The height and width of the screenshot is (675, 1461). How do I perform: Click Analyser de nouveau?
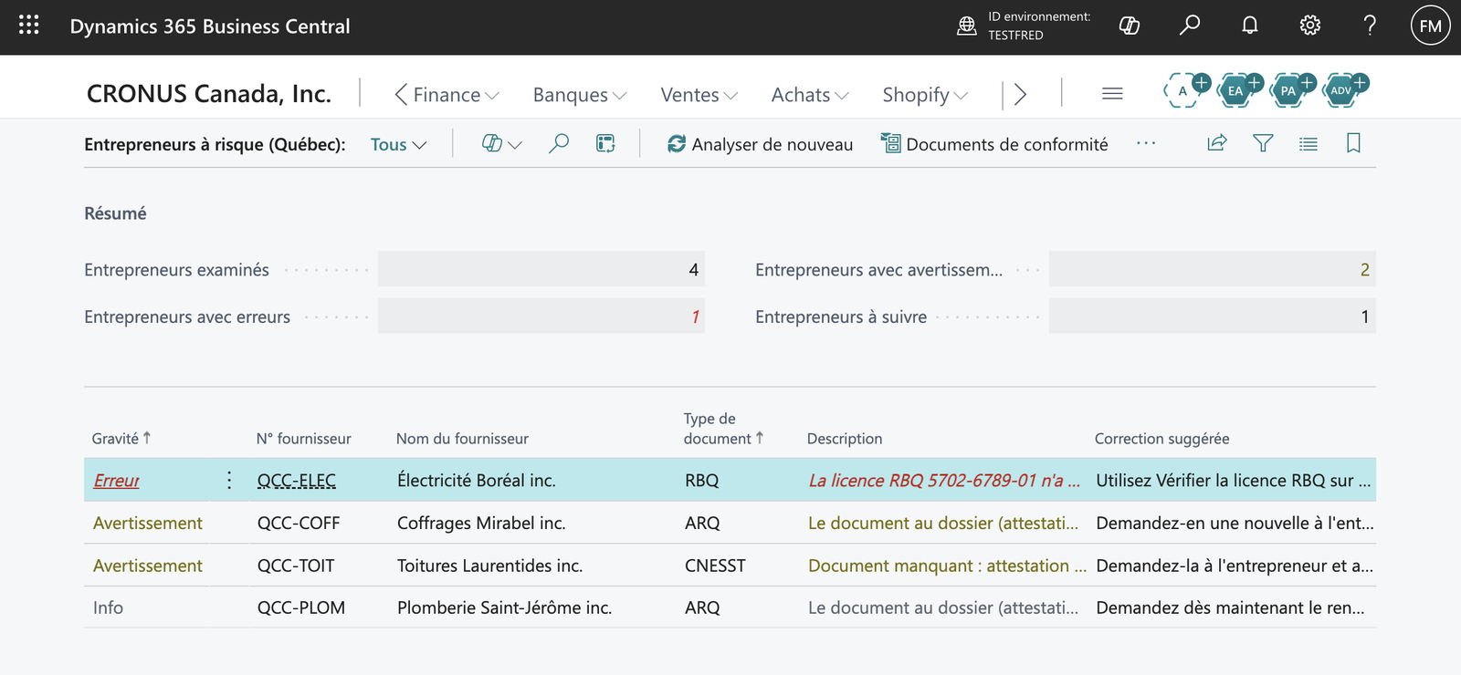click(760, 144)
